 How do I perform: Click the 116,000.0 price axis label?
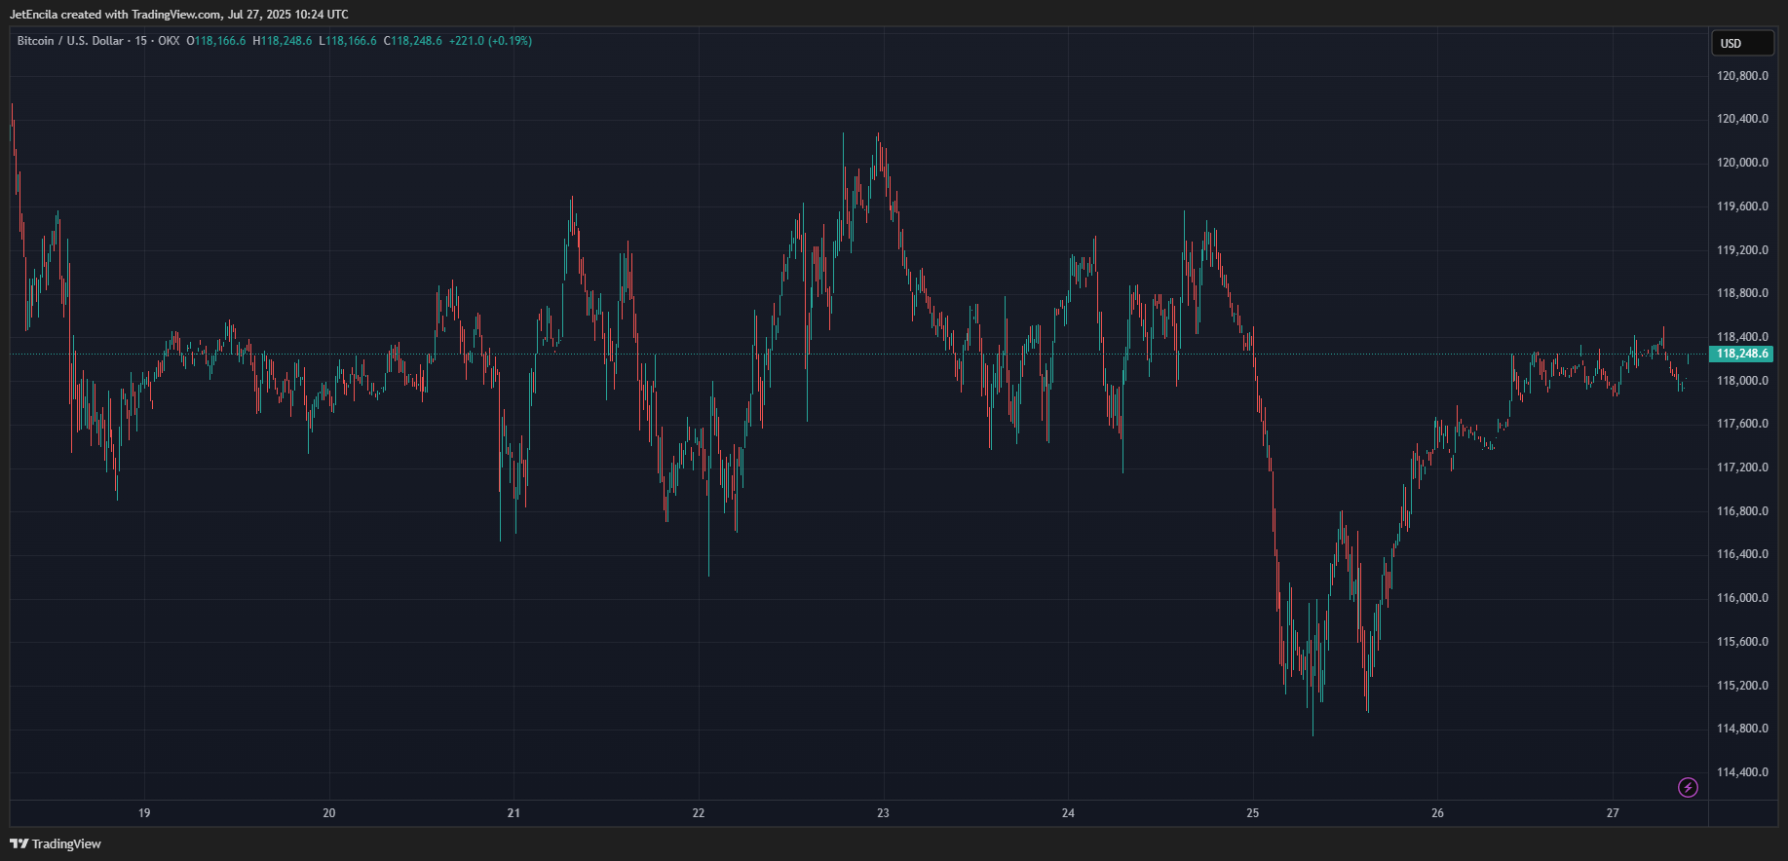point(1742,598)
